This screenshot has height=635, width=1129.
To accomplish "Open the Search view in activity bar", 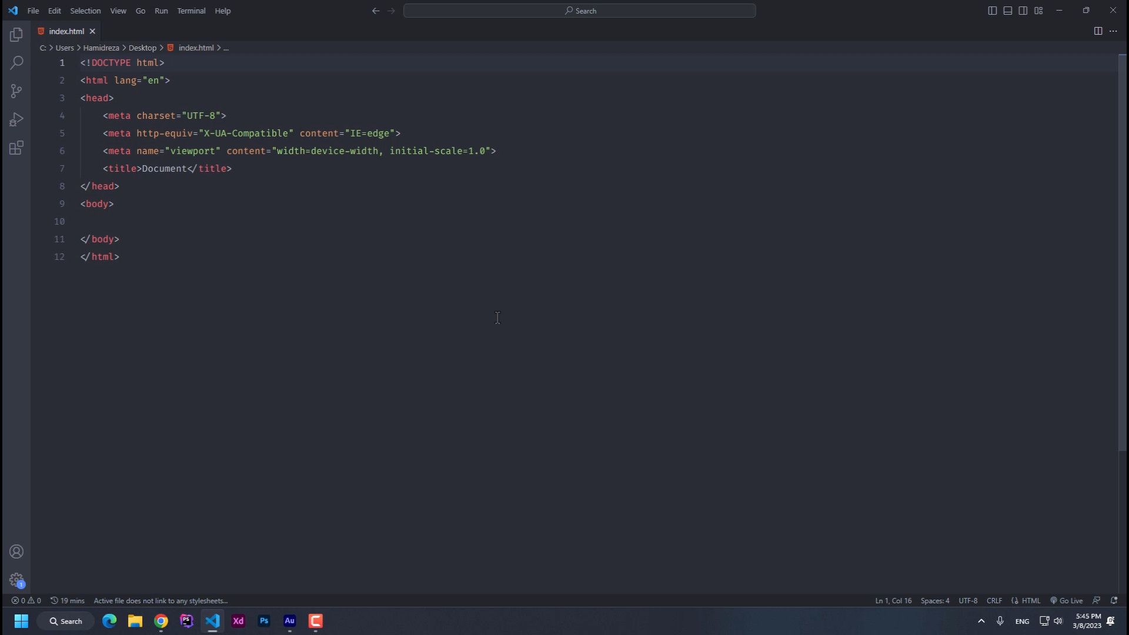I will [x=16, y=62].
